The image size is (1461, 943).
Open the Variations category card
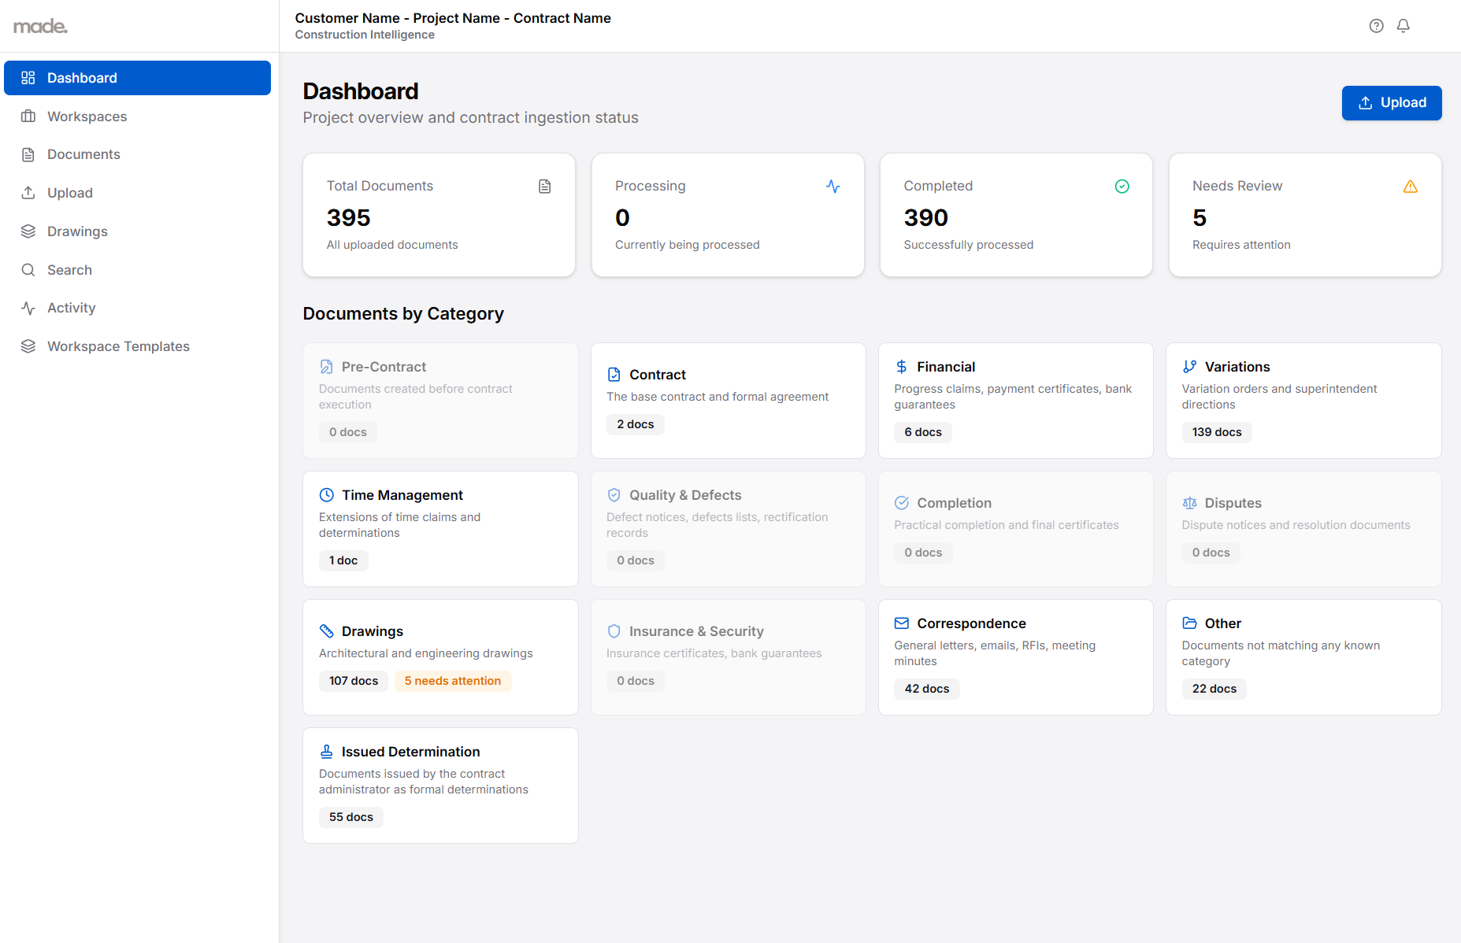[1303, 400]
